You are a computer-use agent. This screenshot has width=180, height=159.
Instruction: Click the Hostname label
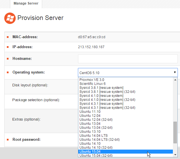22,59
